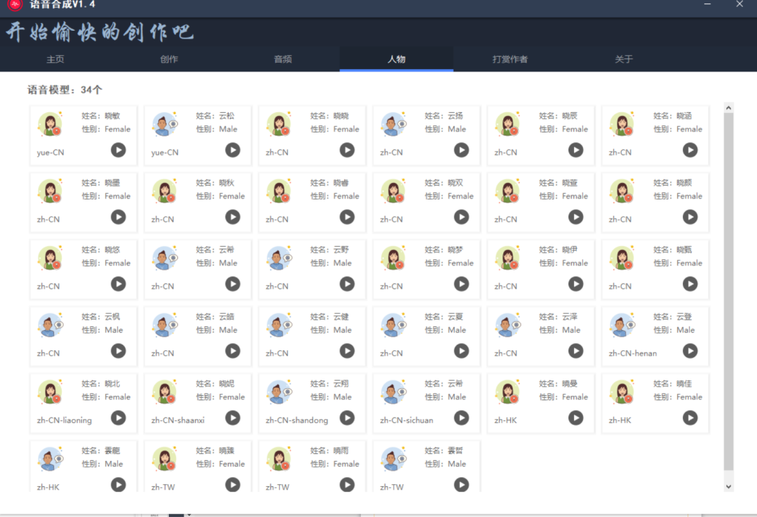
Task: Play the 云皓 voice sample
Action: click(233, 351)
